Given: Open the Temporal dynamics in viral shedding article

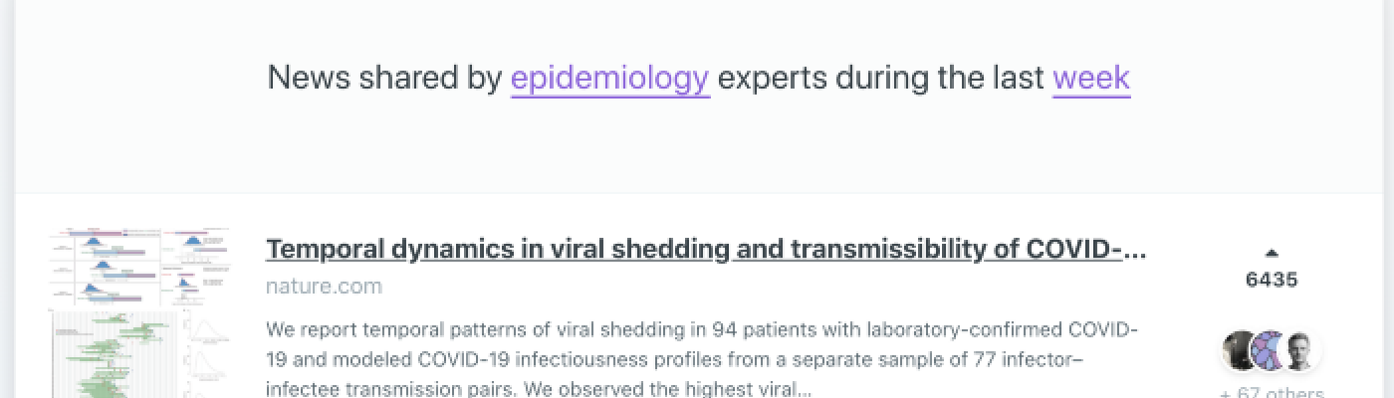Looking at the screenshot, I should tap(706, 249).
